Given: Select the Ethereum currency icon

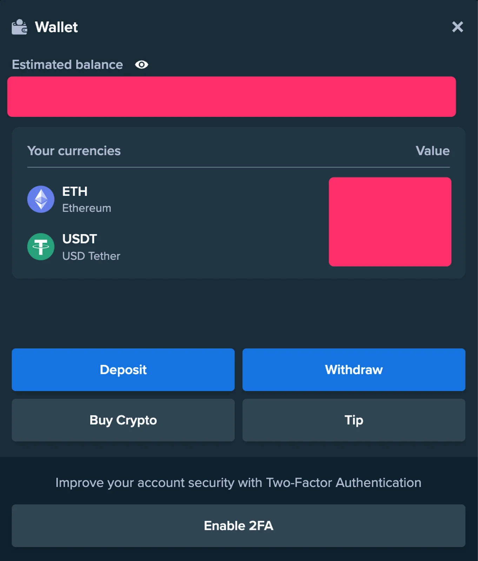Looking at the screenshot, I should tap(41, 199).
